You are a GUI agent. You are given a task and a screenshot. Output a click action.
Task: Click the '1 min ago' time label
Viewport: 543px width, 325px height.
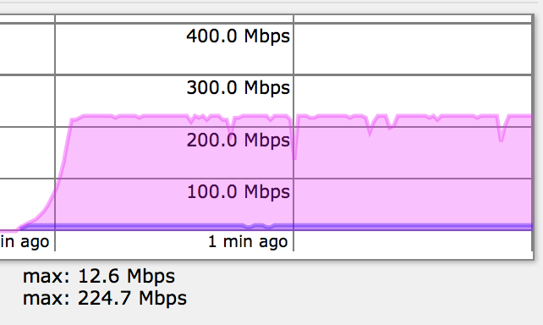point(248,241)
